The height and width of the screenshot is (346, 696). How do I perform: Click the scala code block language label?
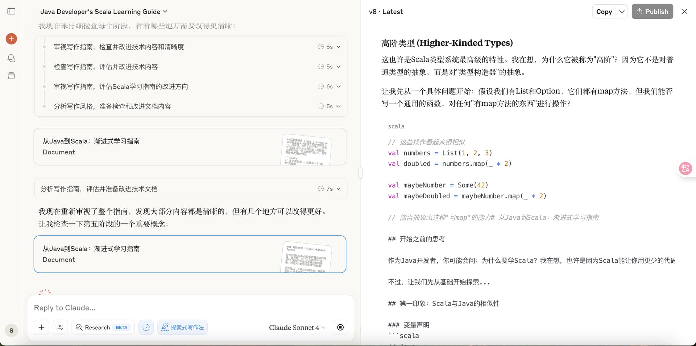coord(396,126)
